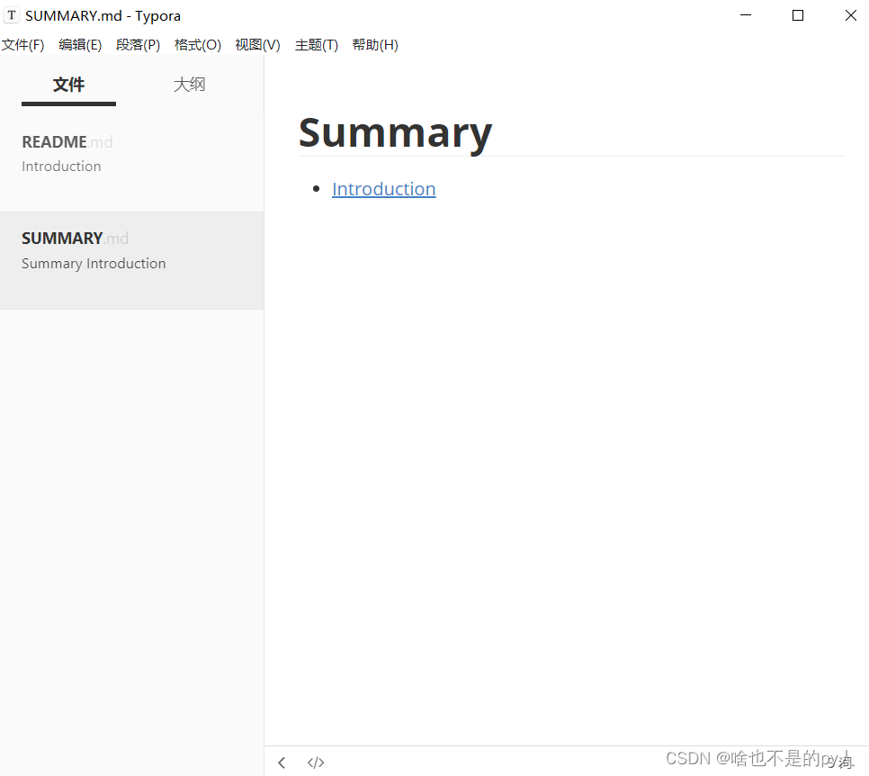The width and height of the screenshot is (869, 776).
Task: Open the 视图(V) menu
Action: click(x=256, y=45)
